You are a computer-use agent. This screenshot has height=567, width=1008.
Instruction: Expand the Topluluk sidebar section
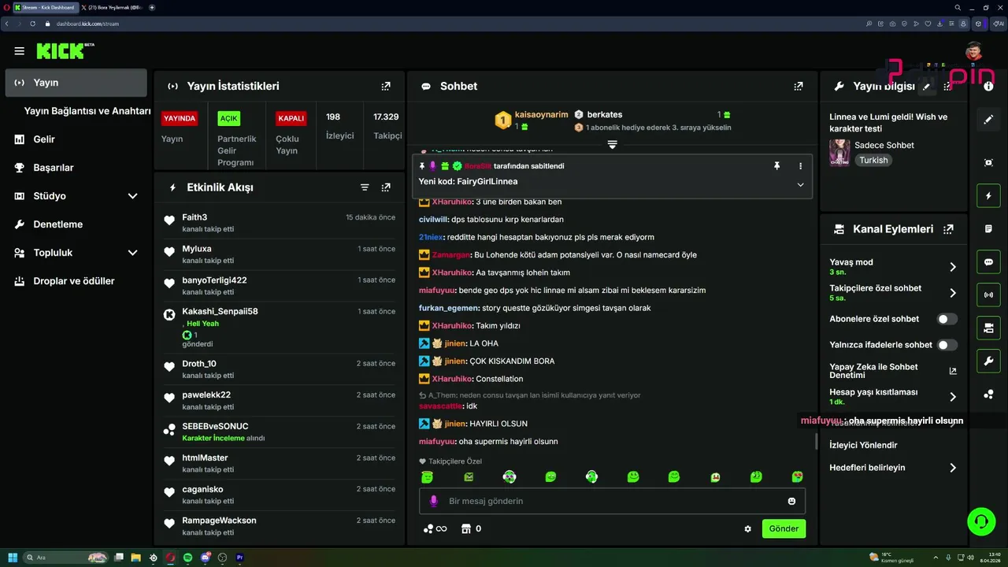point(132,253)
